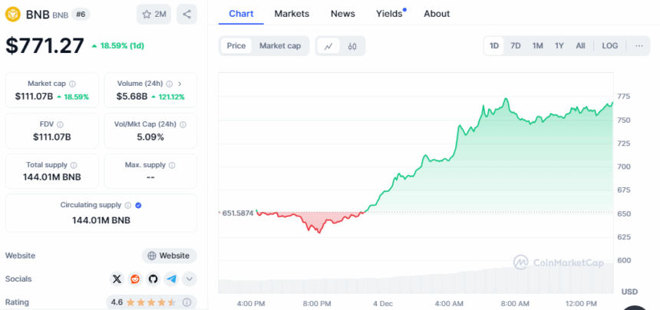
Task: Click the Socials row label
Action: 18,279
